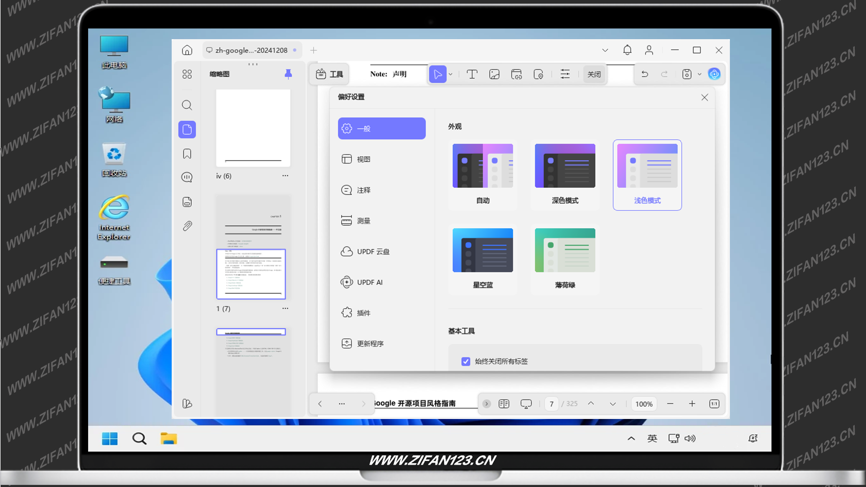
Task: Click the 关闭 toolbar button
Action: pyautogui.click(x=594, y=74)
